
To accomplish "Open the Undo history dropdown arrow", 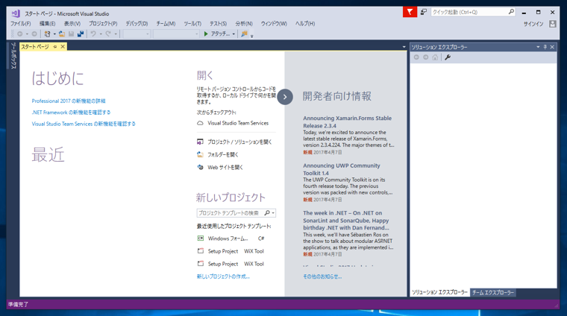I will [x=101, y=34].
